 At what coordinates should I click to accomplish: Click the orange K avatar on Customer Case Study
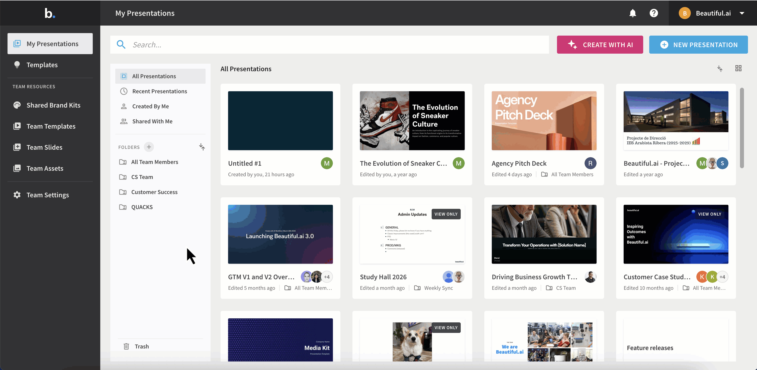point(702,277)
